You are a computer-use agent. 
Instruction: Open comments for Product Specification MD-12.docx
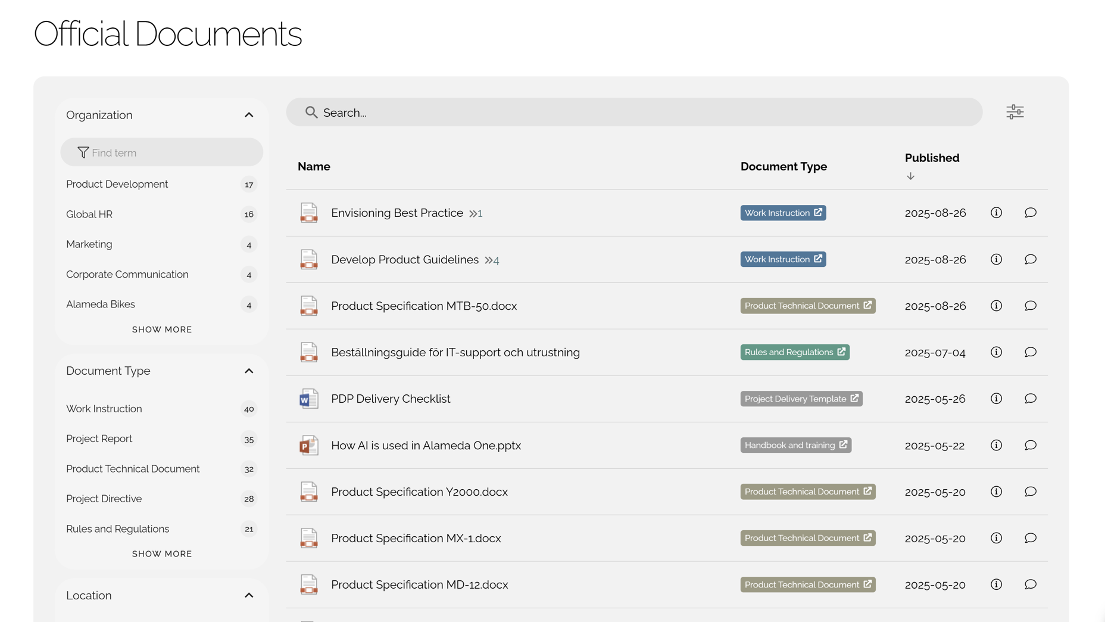[x=1031, y=584]
